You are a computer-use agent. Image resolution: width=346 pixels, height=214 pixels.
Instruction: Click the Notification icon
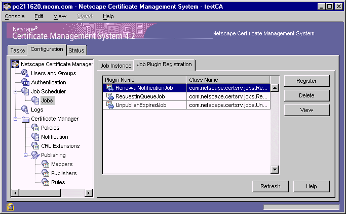[x=35, y=137]
